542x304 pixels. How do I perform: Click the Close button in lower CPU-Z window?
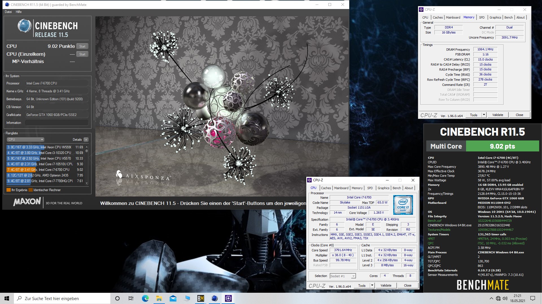click(408, 286)
